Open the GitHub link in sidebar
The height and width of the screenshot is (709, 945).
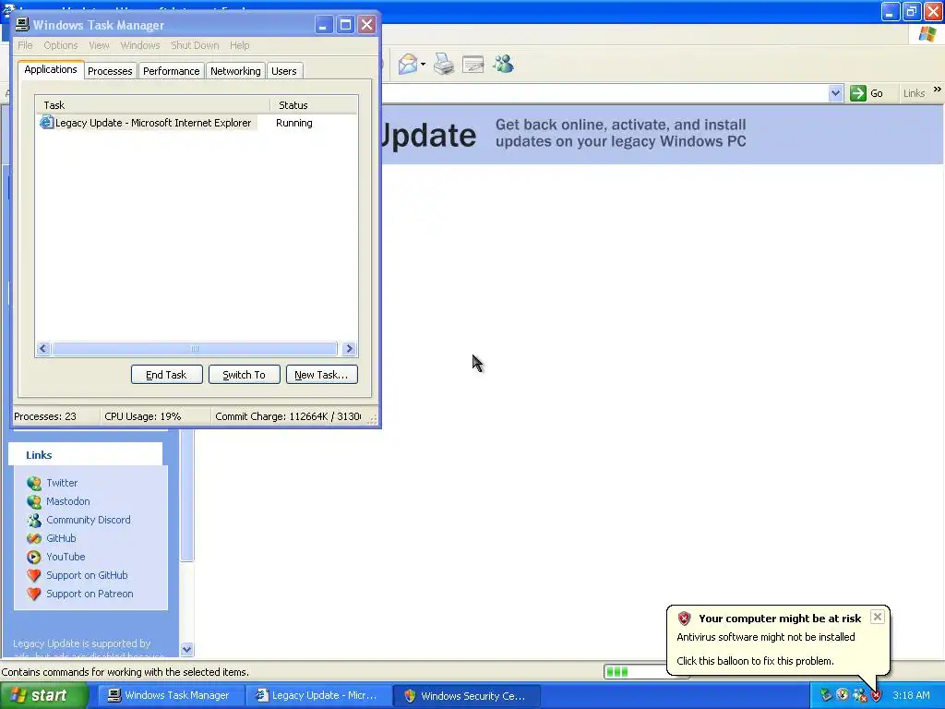61,538
